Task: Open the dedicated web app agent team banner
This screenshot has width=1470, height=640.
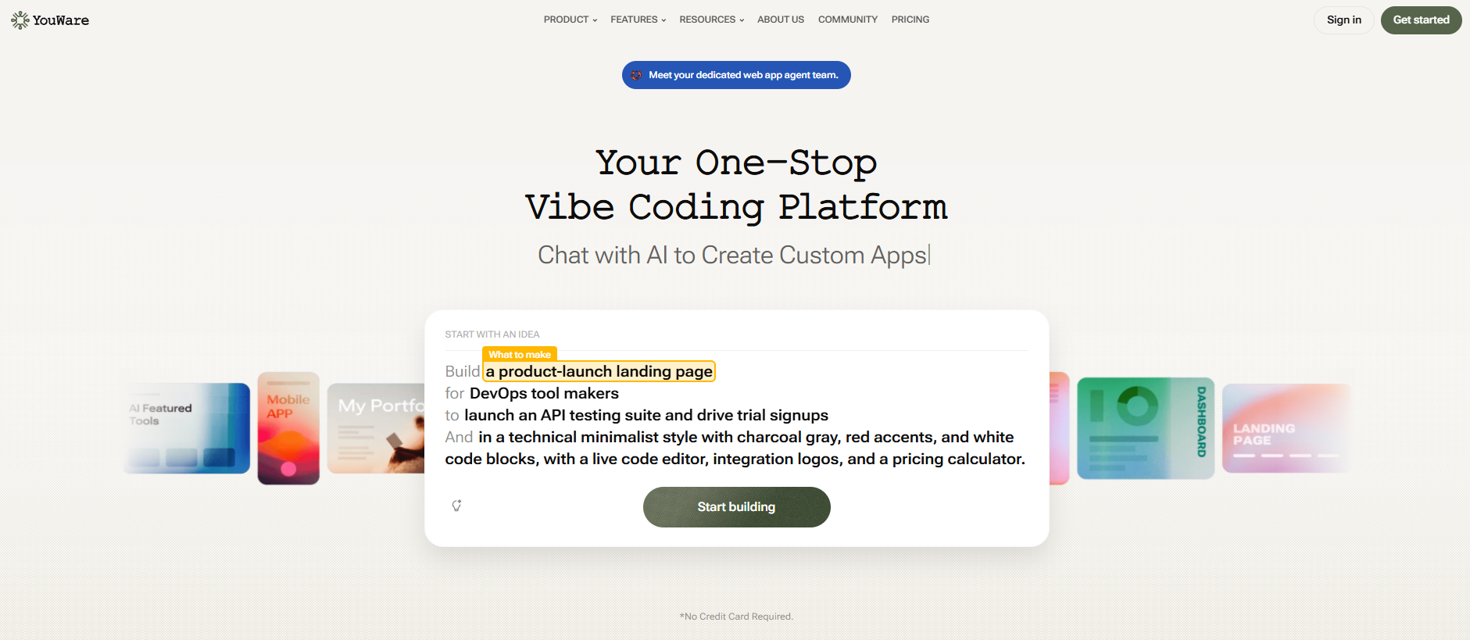Action: 736,75
